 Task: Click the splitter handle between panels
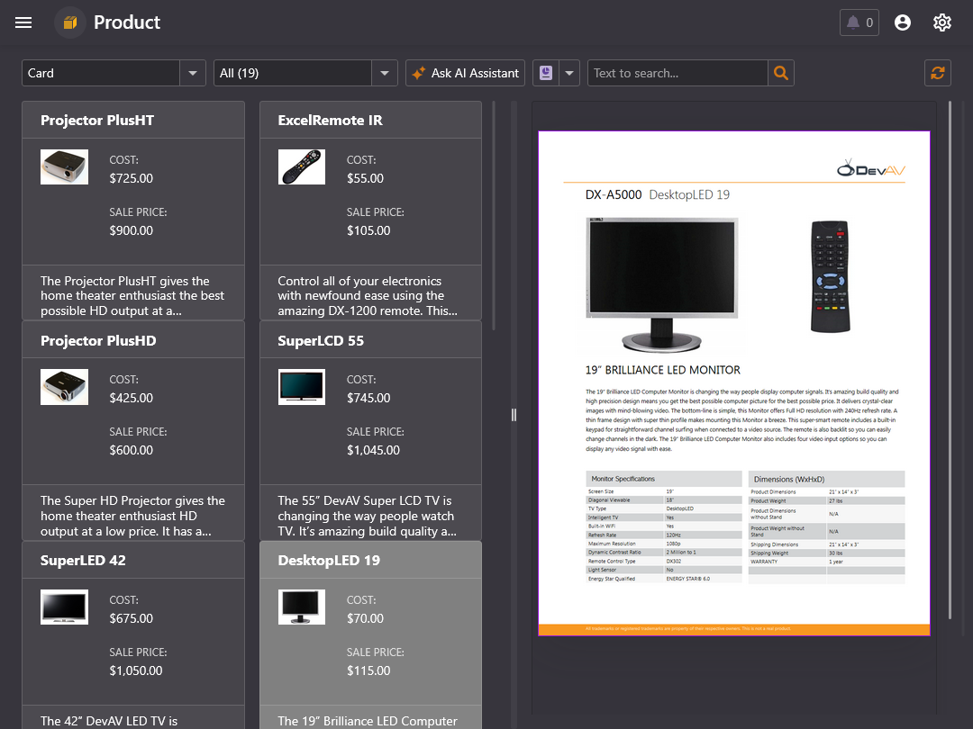514,415
